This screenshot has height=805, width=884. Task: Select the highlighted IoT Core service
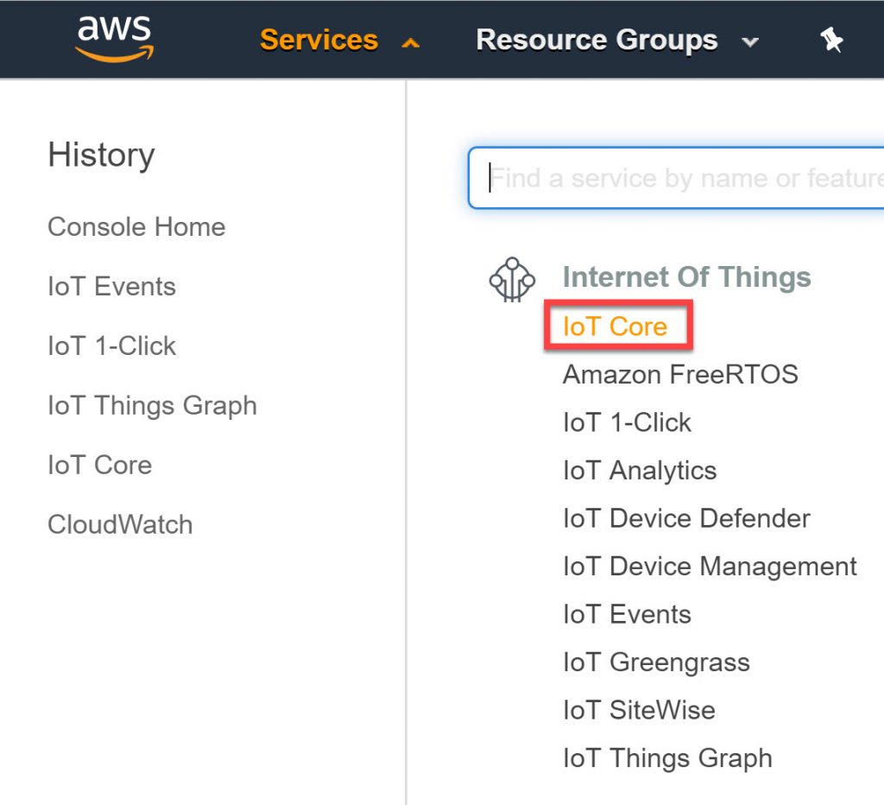[615, 326]
